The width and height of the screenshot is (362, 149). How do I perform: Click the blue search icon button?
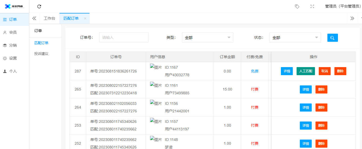333,38
